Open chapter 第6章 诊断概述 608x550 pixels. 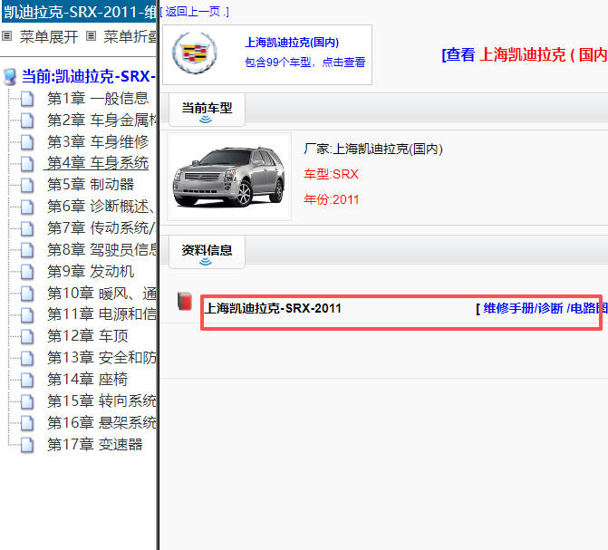[101, 207]
